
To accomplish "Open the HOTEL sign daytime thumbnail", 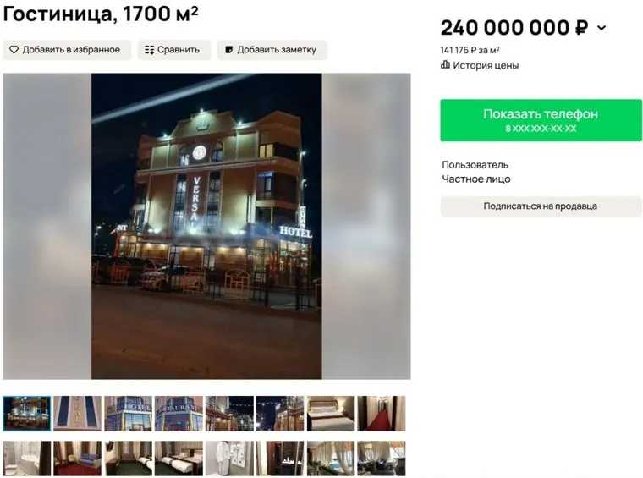I will point(128,413).
